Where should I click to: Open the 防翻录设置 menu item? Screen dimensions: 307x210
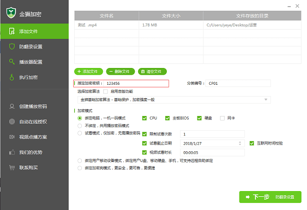34,46
